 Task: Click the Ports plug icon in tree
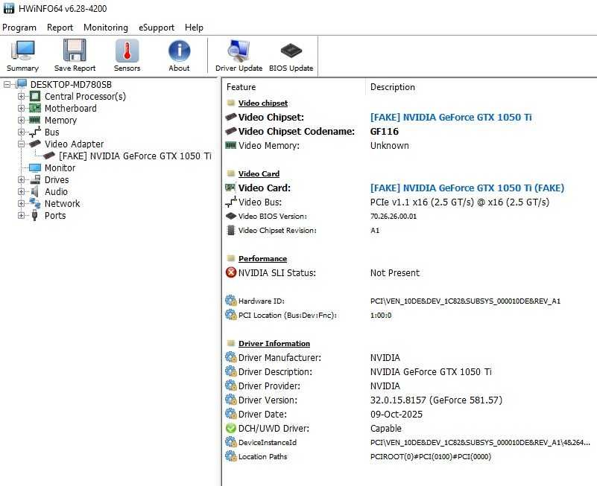point(34,215)
